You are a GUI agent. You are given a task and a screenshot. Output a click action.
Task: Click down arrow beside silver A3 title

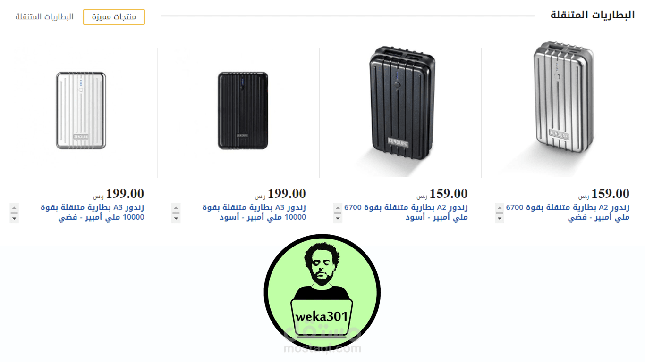[x=14, y=219]
